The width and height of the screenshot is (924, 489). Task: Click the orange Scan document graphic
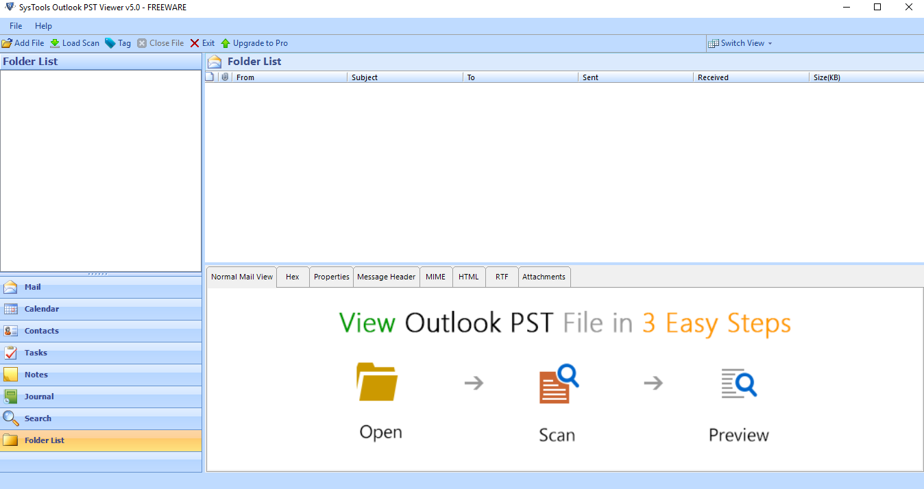click(x=559, y=384)
